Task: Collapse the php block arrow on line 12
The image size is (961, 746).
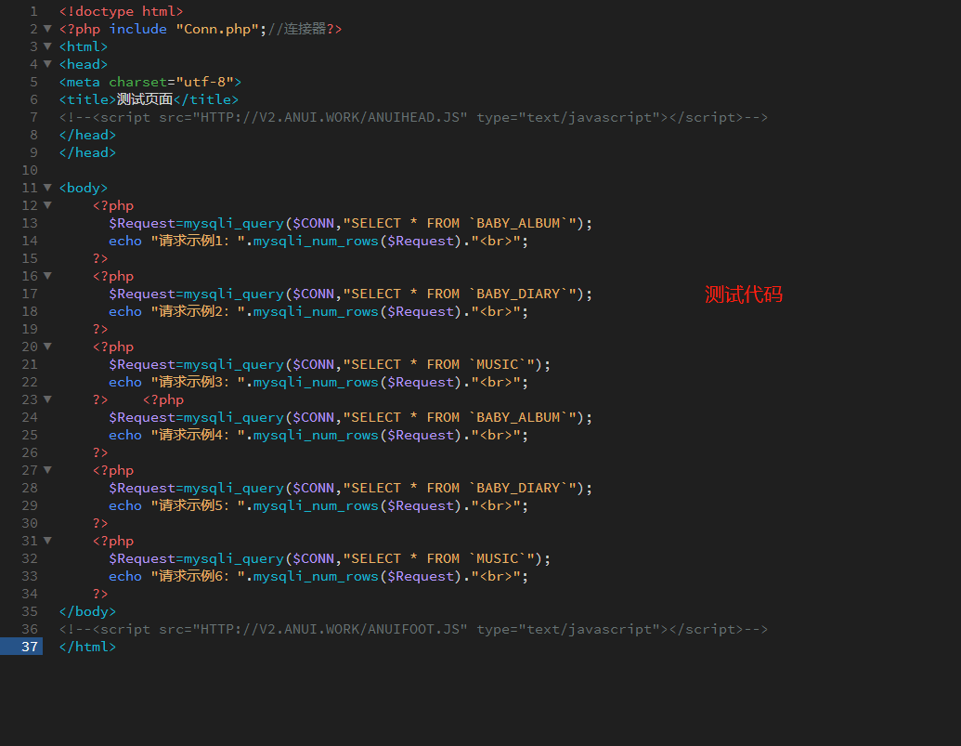Action: [x=47, y=205]
